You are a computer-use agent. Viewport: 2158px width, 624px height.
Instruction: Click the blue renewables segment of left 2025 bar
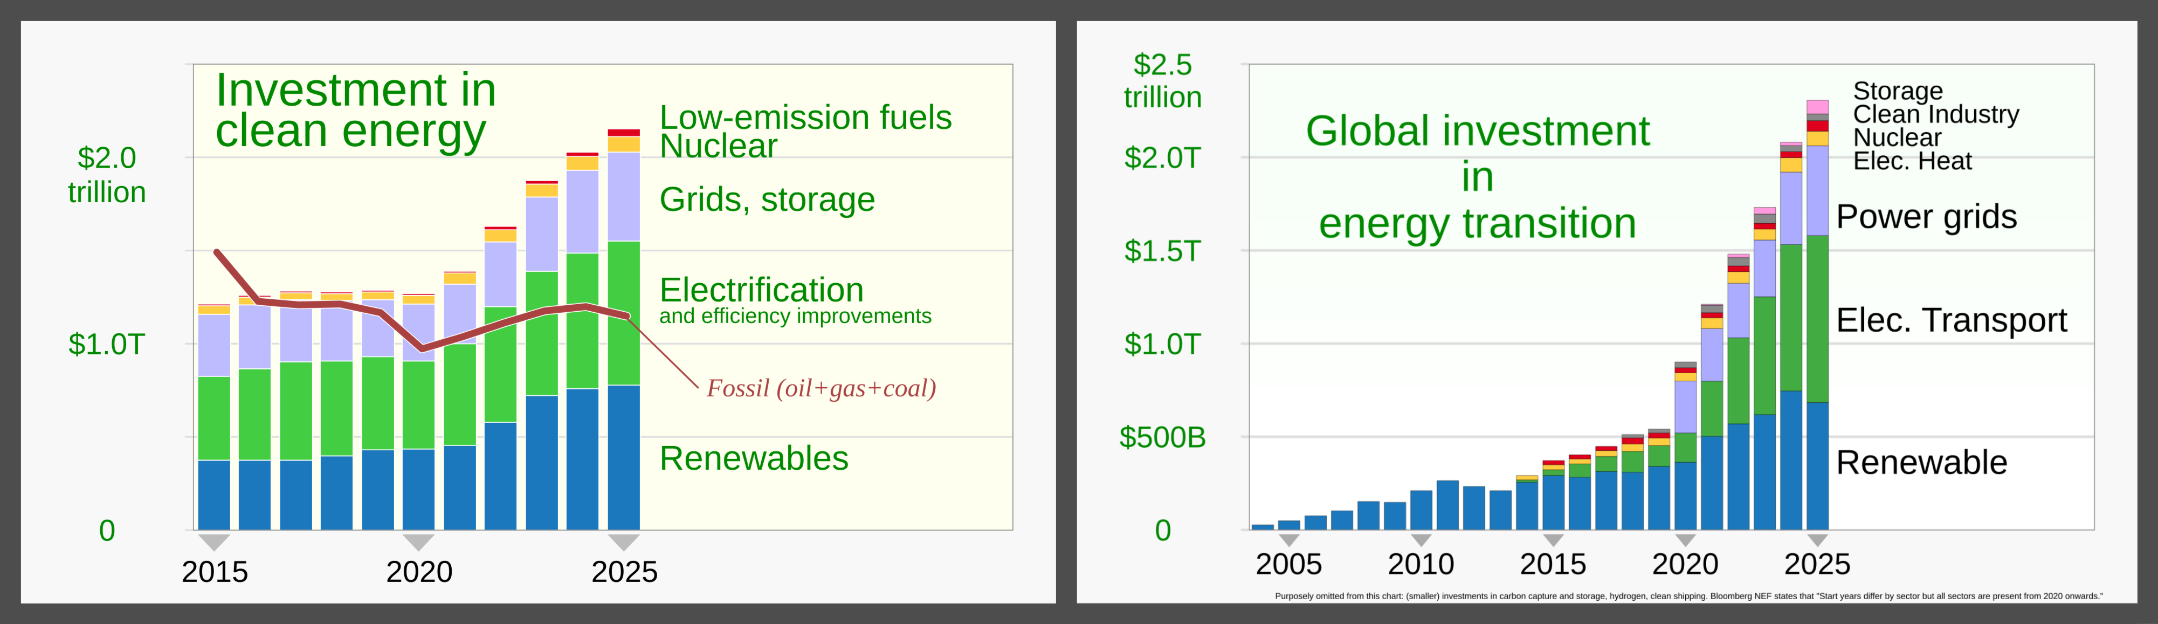623,456
